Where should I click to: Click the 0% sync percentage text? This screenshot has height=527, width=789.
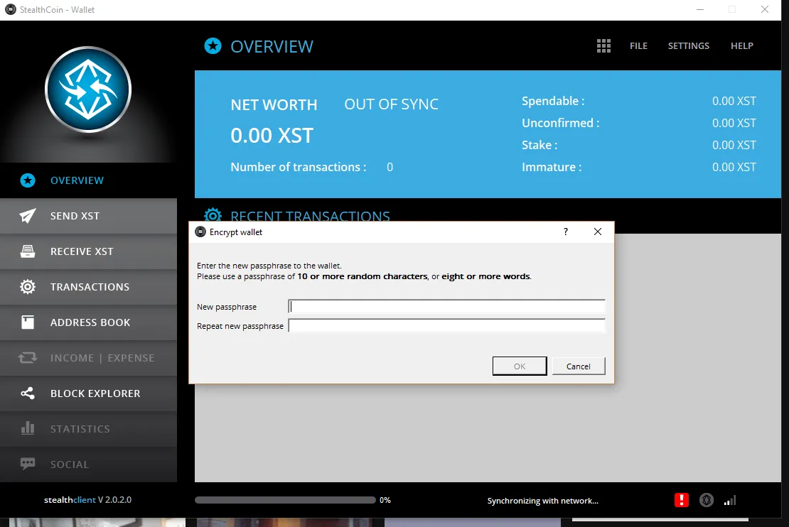[x=385, y=500]
